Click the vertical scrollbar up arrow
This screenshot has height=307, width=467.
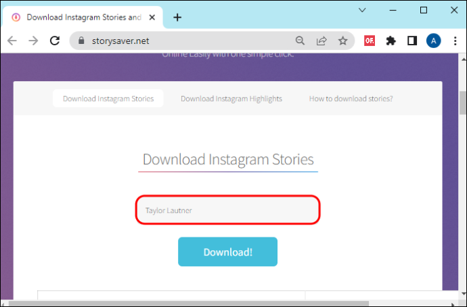click(464, 60)
